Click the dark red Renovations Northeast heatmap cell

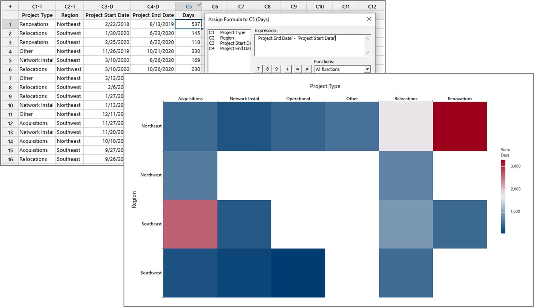460,126
